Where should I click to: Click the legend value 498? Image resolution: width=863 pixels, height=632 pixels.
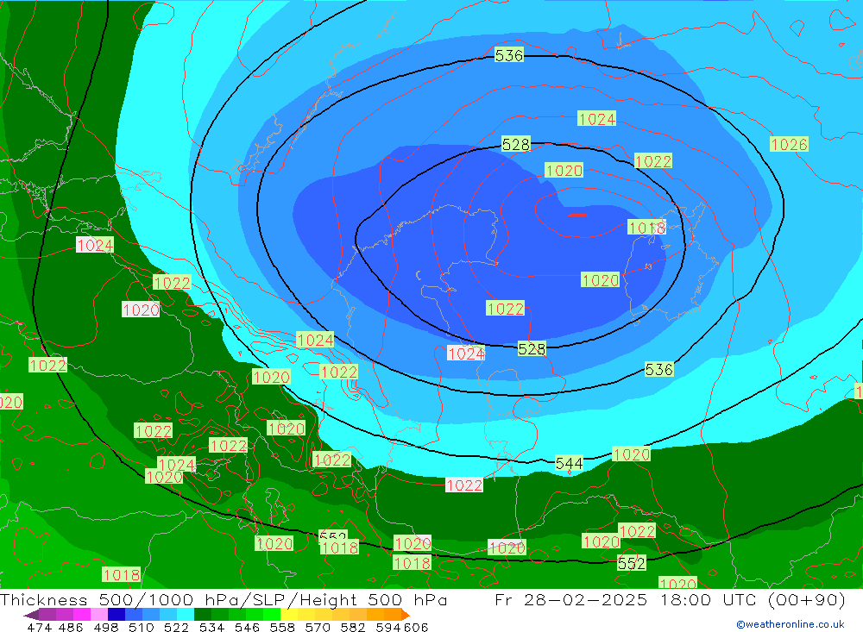point(105,627)
